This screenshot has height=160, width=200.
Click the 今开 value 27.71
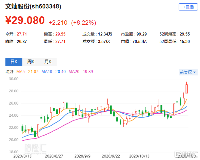tap(22, 34)
